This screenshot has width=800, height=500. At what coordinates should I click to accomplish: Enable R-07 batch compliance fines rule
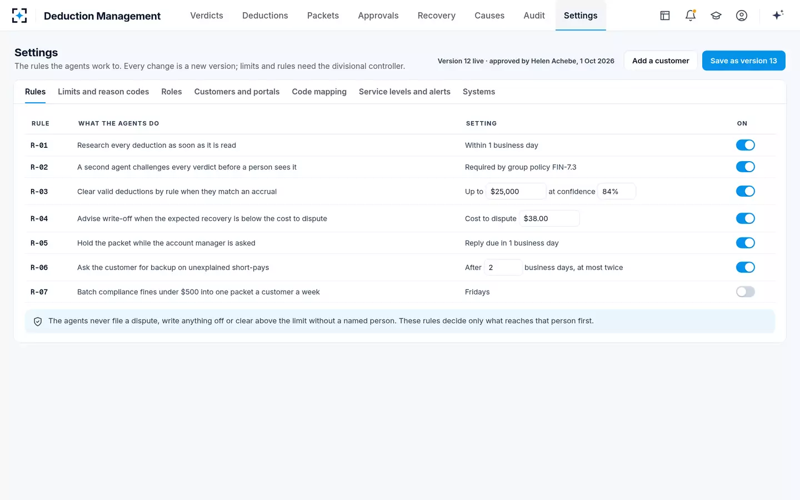click(x=746, y=292)
